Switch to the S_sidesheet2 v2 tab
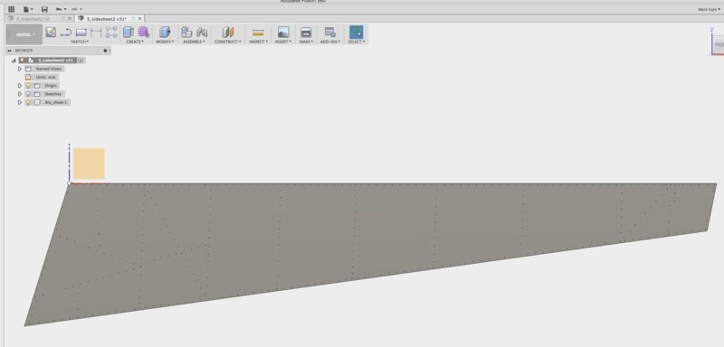The height and width of the screenshot is (347, 724). [33, 19]
